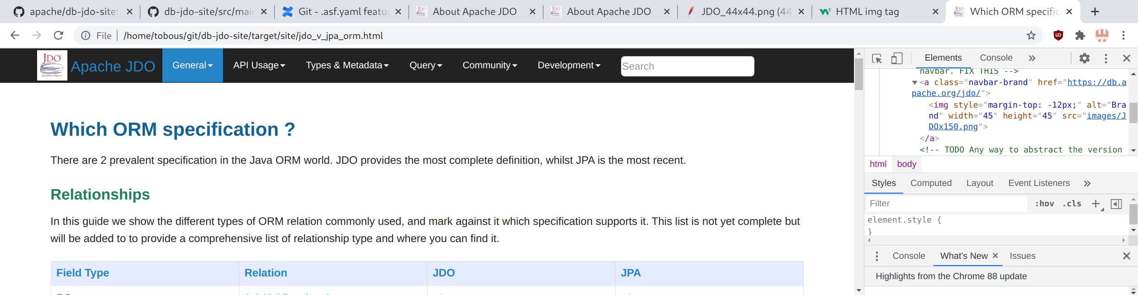
Task: Click the site info icon beside File
Action: [85, 35]
